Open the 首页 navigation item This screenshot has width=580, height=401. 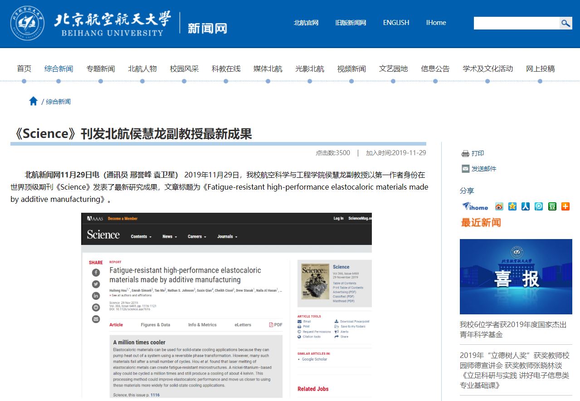click(x=24, y=69)
